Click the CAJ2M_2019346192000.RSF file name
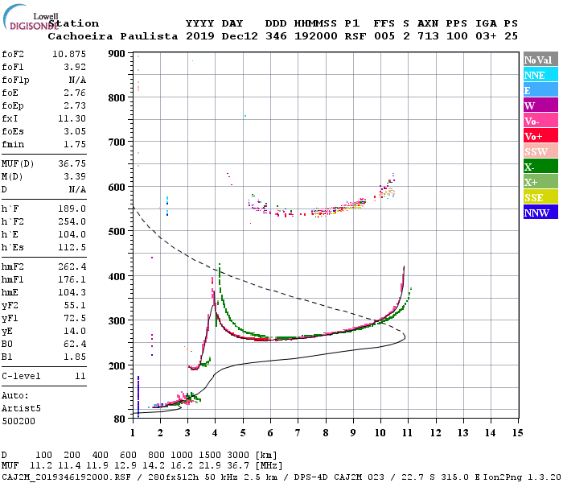563x483 pixels. (x=66, y=477)
